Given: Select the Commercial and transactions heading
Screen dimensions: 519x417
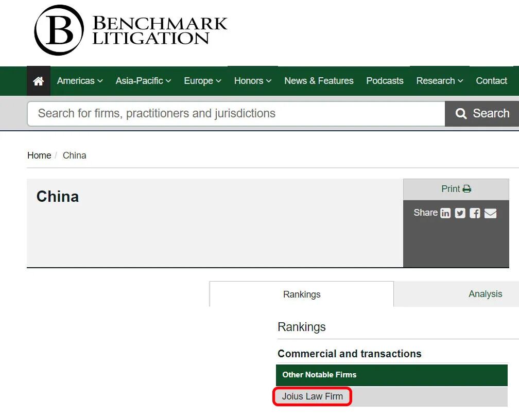Looking at the screenshot, I should [349, 354].
